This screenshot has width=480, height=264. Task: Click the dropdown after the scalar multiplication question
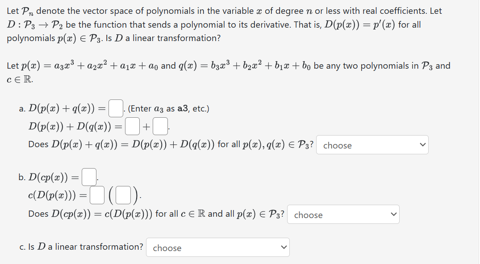[x=343, y=214]
